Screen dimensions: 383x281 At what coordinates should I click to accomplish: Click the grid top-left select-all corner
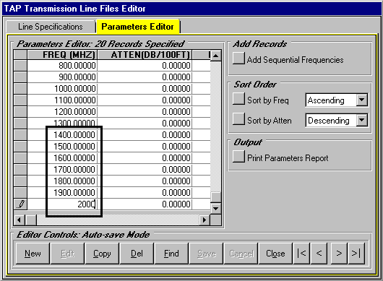tap(20, 55)
